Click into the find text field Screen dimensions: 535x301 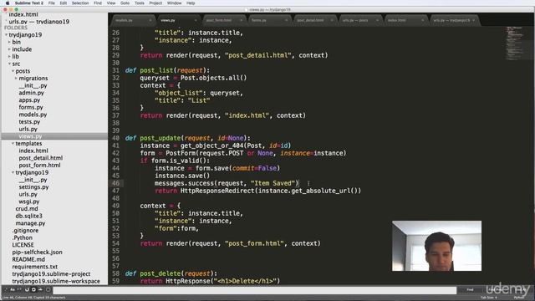[x=254, y=290]
